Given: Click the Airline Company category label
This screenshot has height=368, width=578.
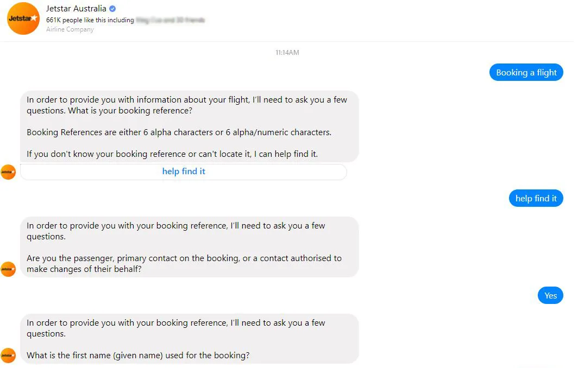Looking at the screenshot, I should 70,29.
